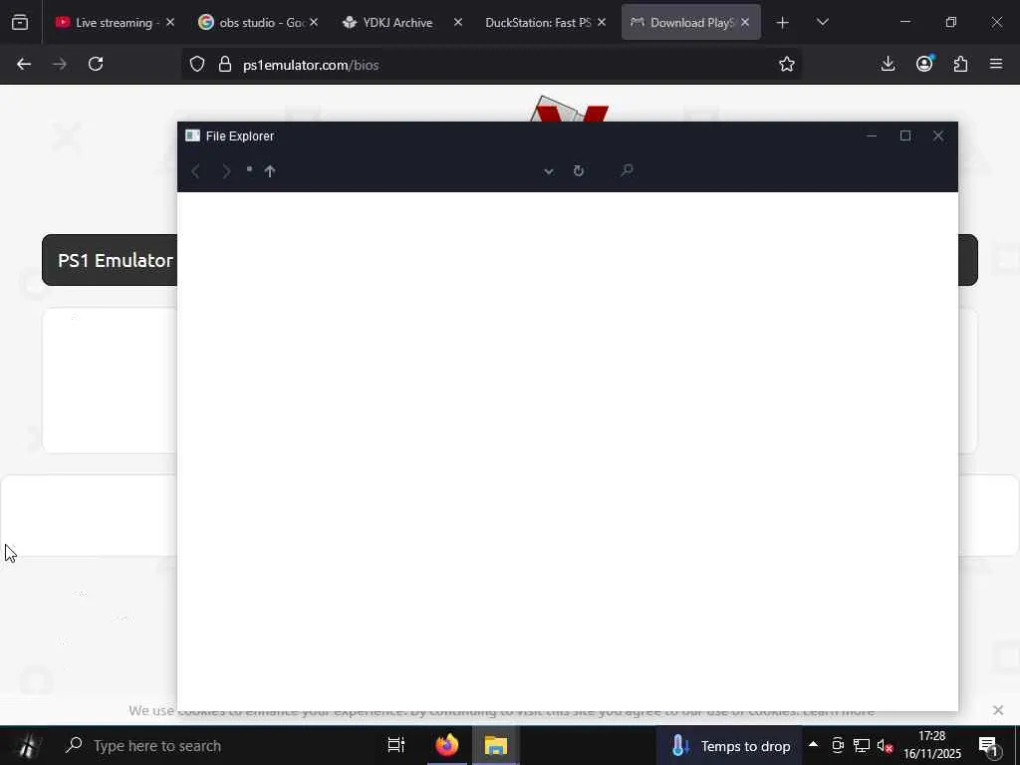
Task: Open Task View on taskbar
Action: [x=396, y=745]
